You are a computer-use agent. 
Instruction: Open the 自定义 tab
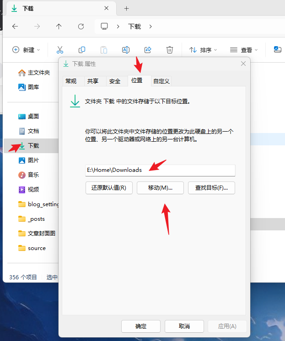161,81
